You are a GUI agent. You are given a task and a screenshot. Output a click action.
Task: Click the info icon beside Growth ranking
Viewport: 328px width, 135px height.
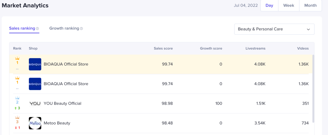[81, 29]
